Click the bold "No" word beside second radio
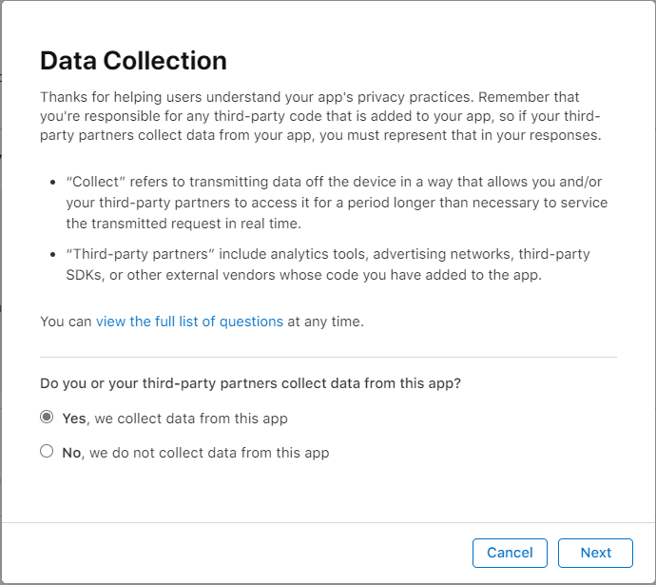The image size is (656, 585). pyautogui.click(x=71, y=453)
